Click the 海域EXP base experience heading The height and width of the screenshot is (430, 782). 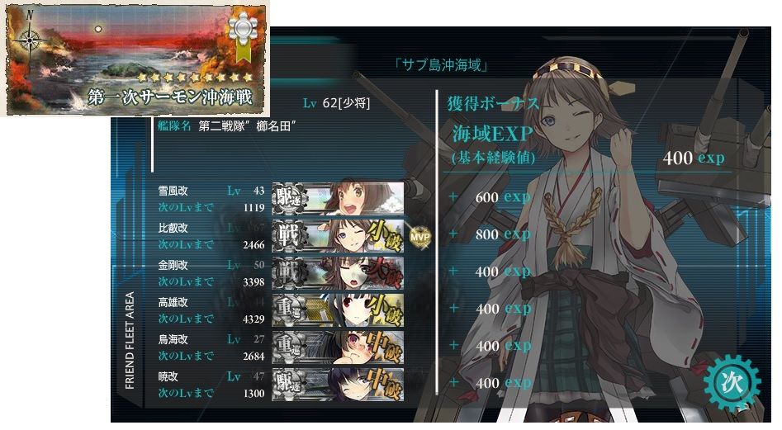tap(493, 134)
